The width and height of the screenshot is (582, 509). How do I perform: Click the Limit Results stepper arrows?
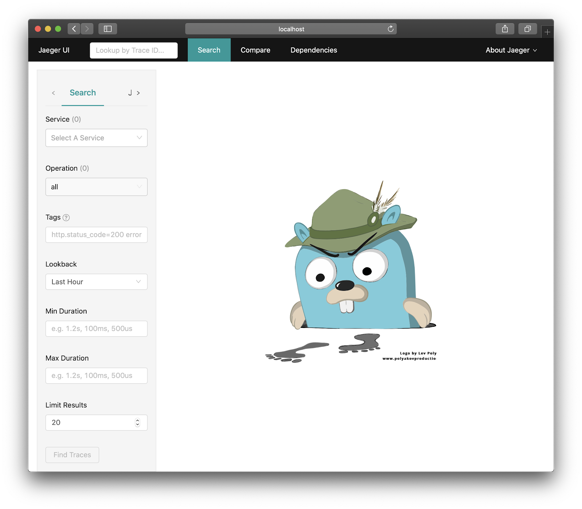click(137, 422)
